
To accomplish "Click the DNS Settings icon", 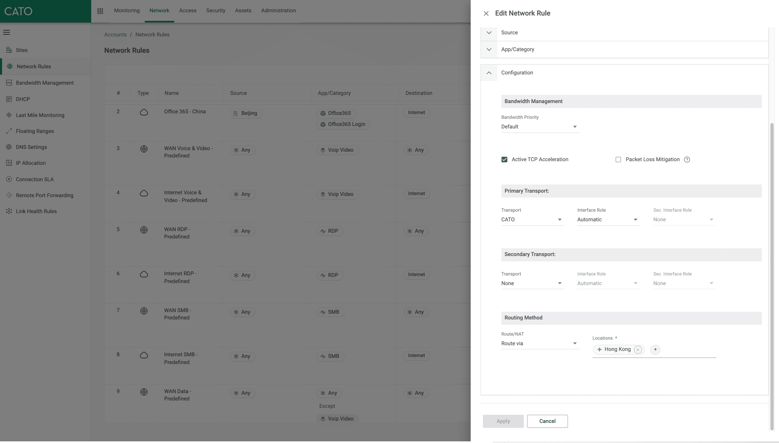I will pos(9,147).
